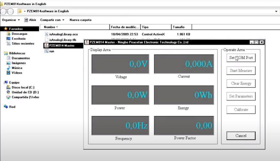280x161 pixels.
Task: Select the isAnalogLibrary.ocx file icon
Action: pos(46,34)
